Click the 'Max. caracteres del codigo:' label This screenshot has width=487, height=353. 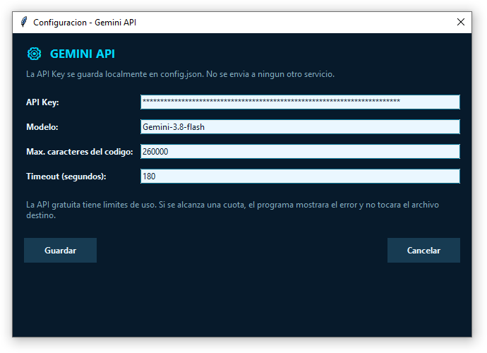[80, 152]
